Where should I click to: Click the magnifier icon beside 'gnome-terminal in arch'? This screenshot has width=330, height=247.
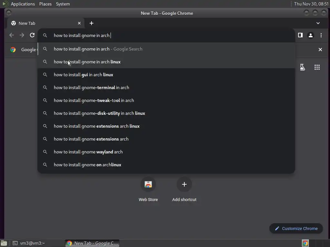[x=45, y=87]
